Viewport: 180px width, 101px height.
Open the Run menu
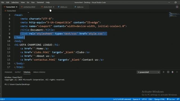coord(33,3)
